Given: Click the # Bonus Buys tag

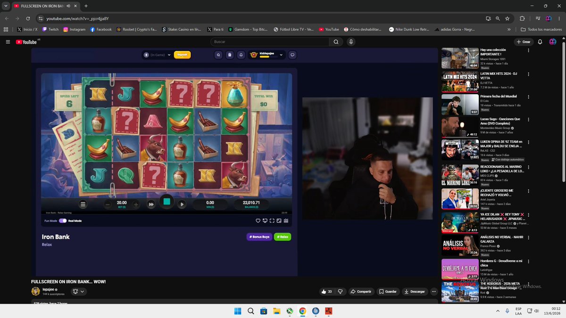Looking at the screenshot, I should click(x=259, y=237).
